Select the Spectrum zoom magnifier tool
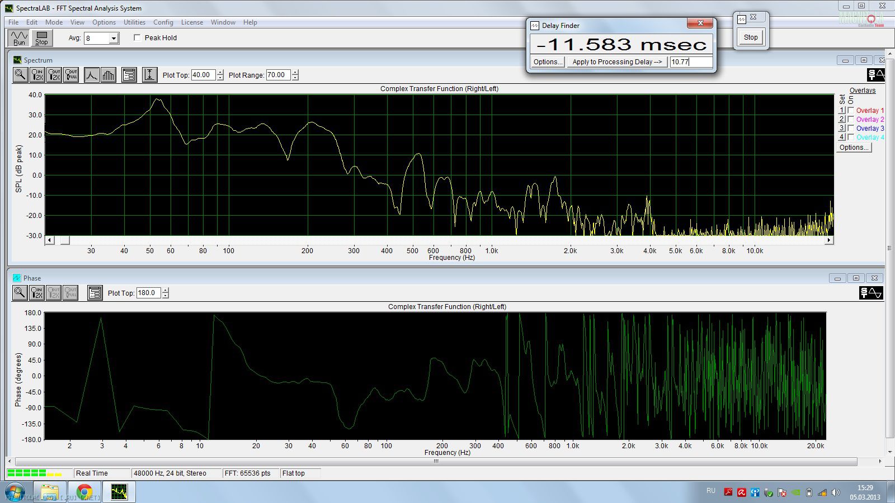 (x=20, y=75)
